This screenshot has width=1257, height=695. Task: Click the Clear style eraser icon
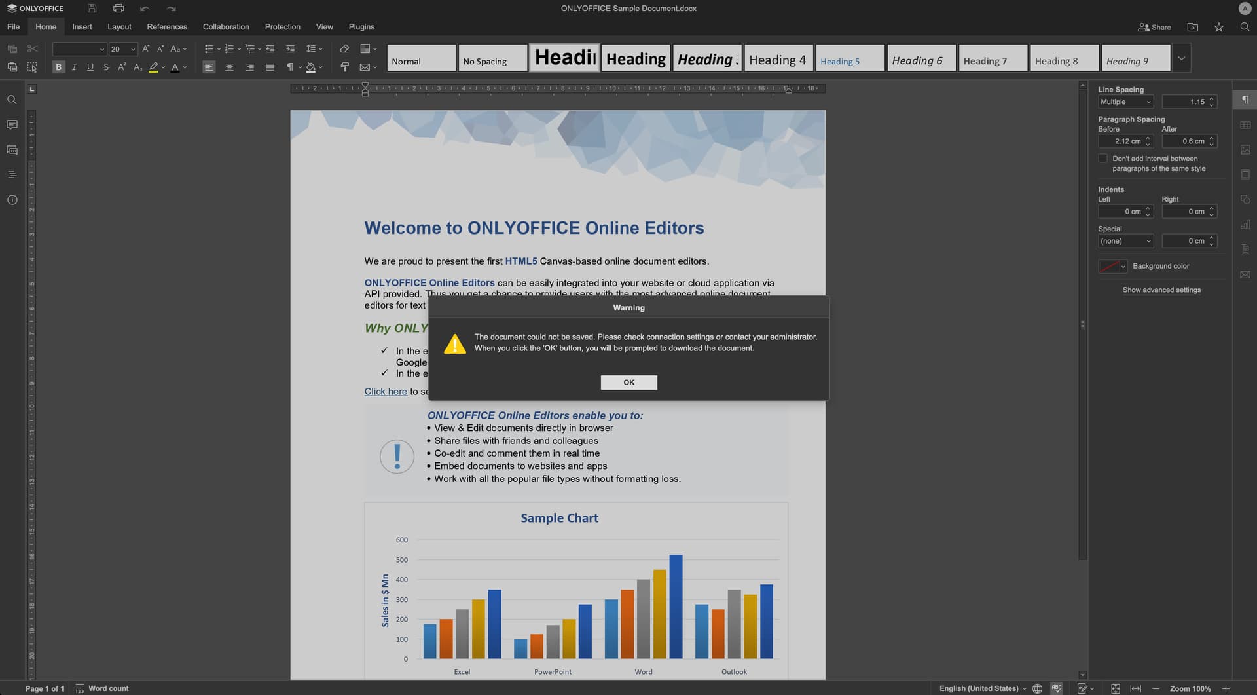click(x=344, y=48)
